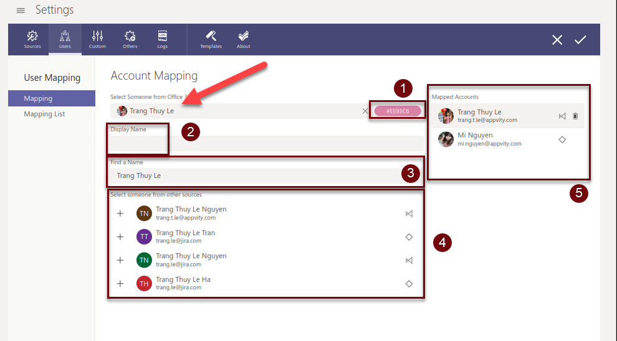Open the Templates tab

[x=211, y=39]
